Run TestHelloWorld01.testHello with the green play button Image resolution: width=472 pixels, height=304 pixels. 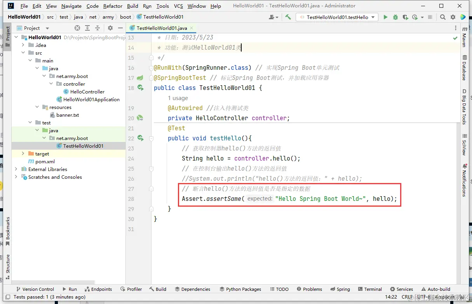(385, 17)
